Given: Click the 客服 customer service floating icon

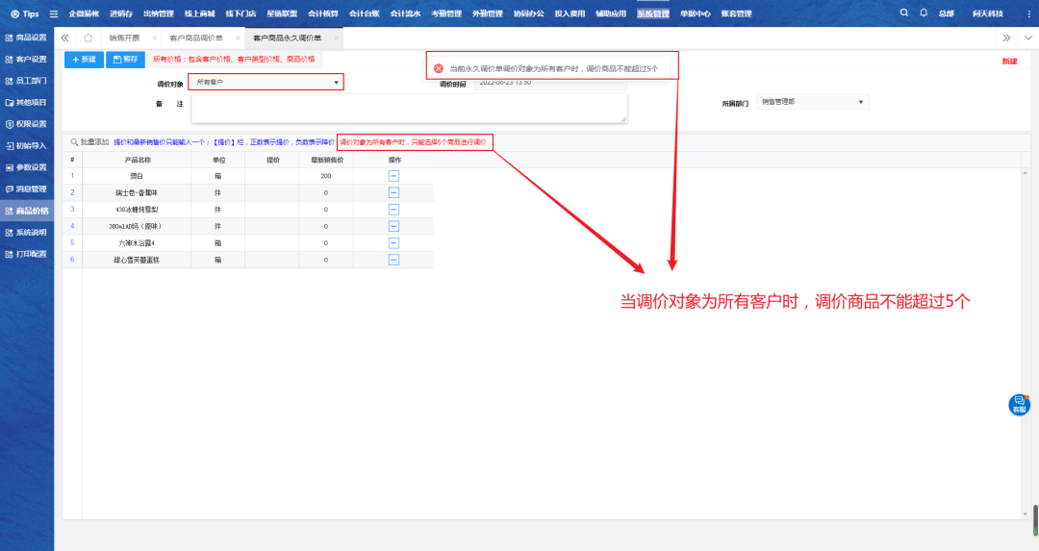Looking at the screenshot, I should (1019, 405).
